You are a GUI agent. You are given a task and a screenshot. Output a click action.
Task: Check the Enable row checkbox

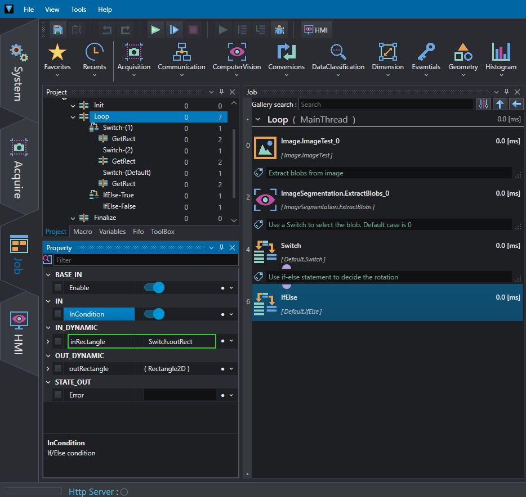tap(58, 287)
